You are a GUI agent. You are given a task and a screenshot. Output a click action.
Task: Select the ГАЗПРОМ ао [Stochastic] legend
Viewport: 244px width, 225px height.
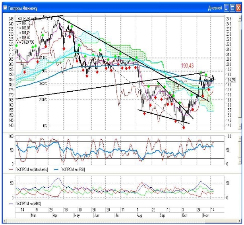29,169
